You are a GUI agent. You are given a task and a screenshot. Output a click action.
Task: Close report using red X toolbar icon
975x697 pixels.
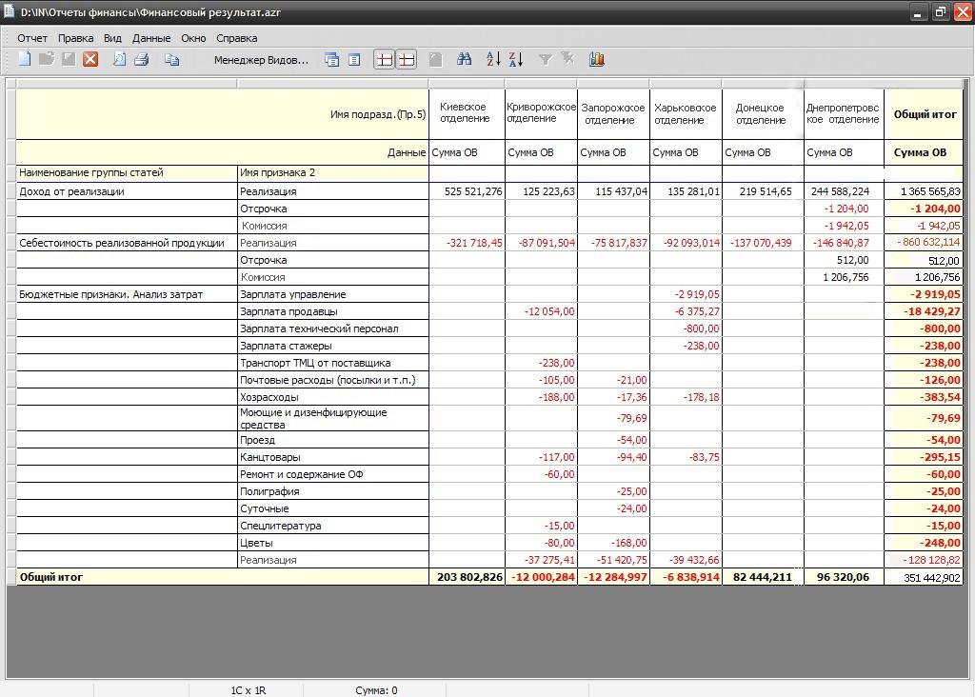90,59
